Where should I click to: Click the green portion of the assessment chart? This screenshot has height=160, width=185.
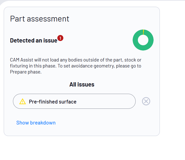coord(143,48)
